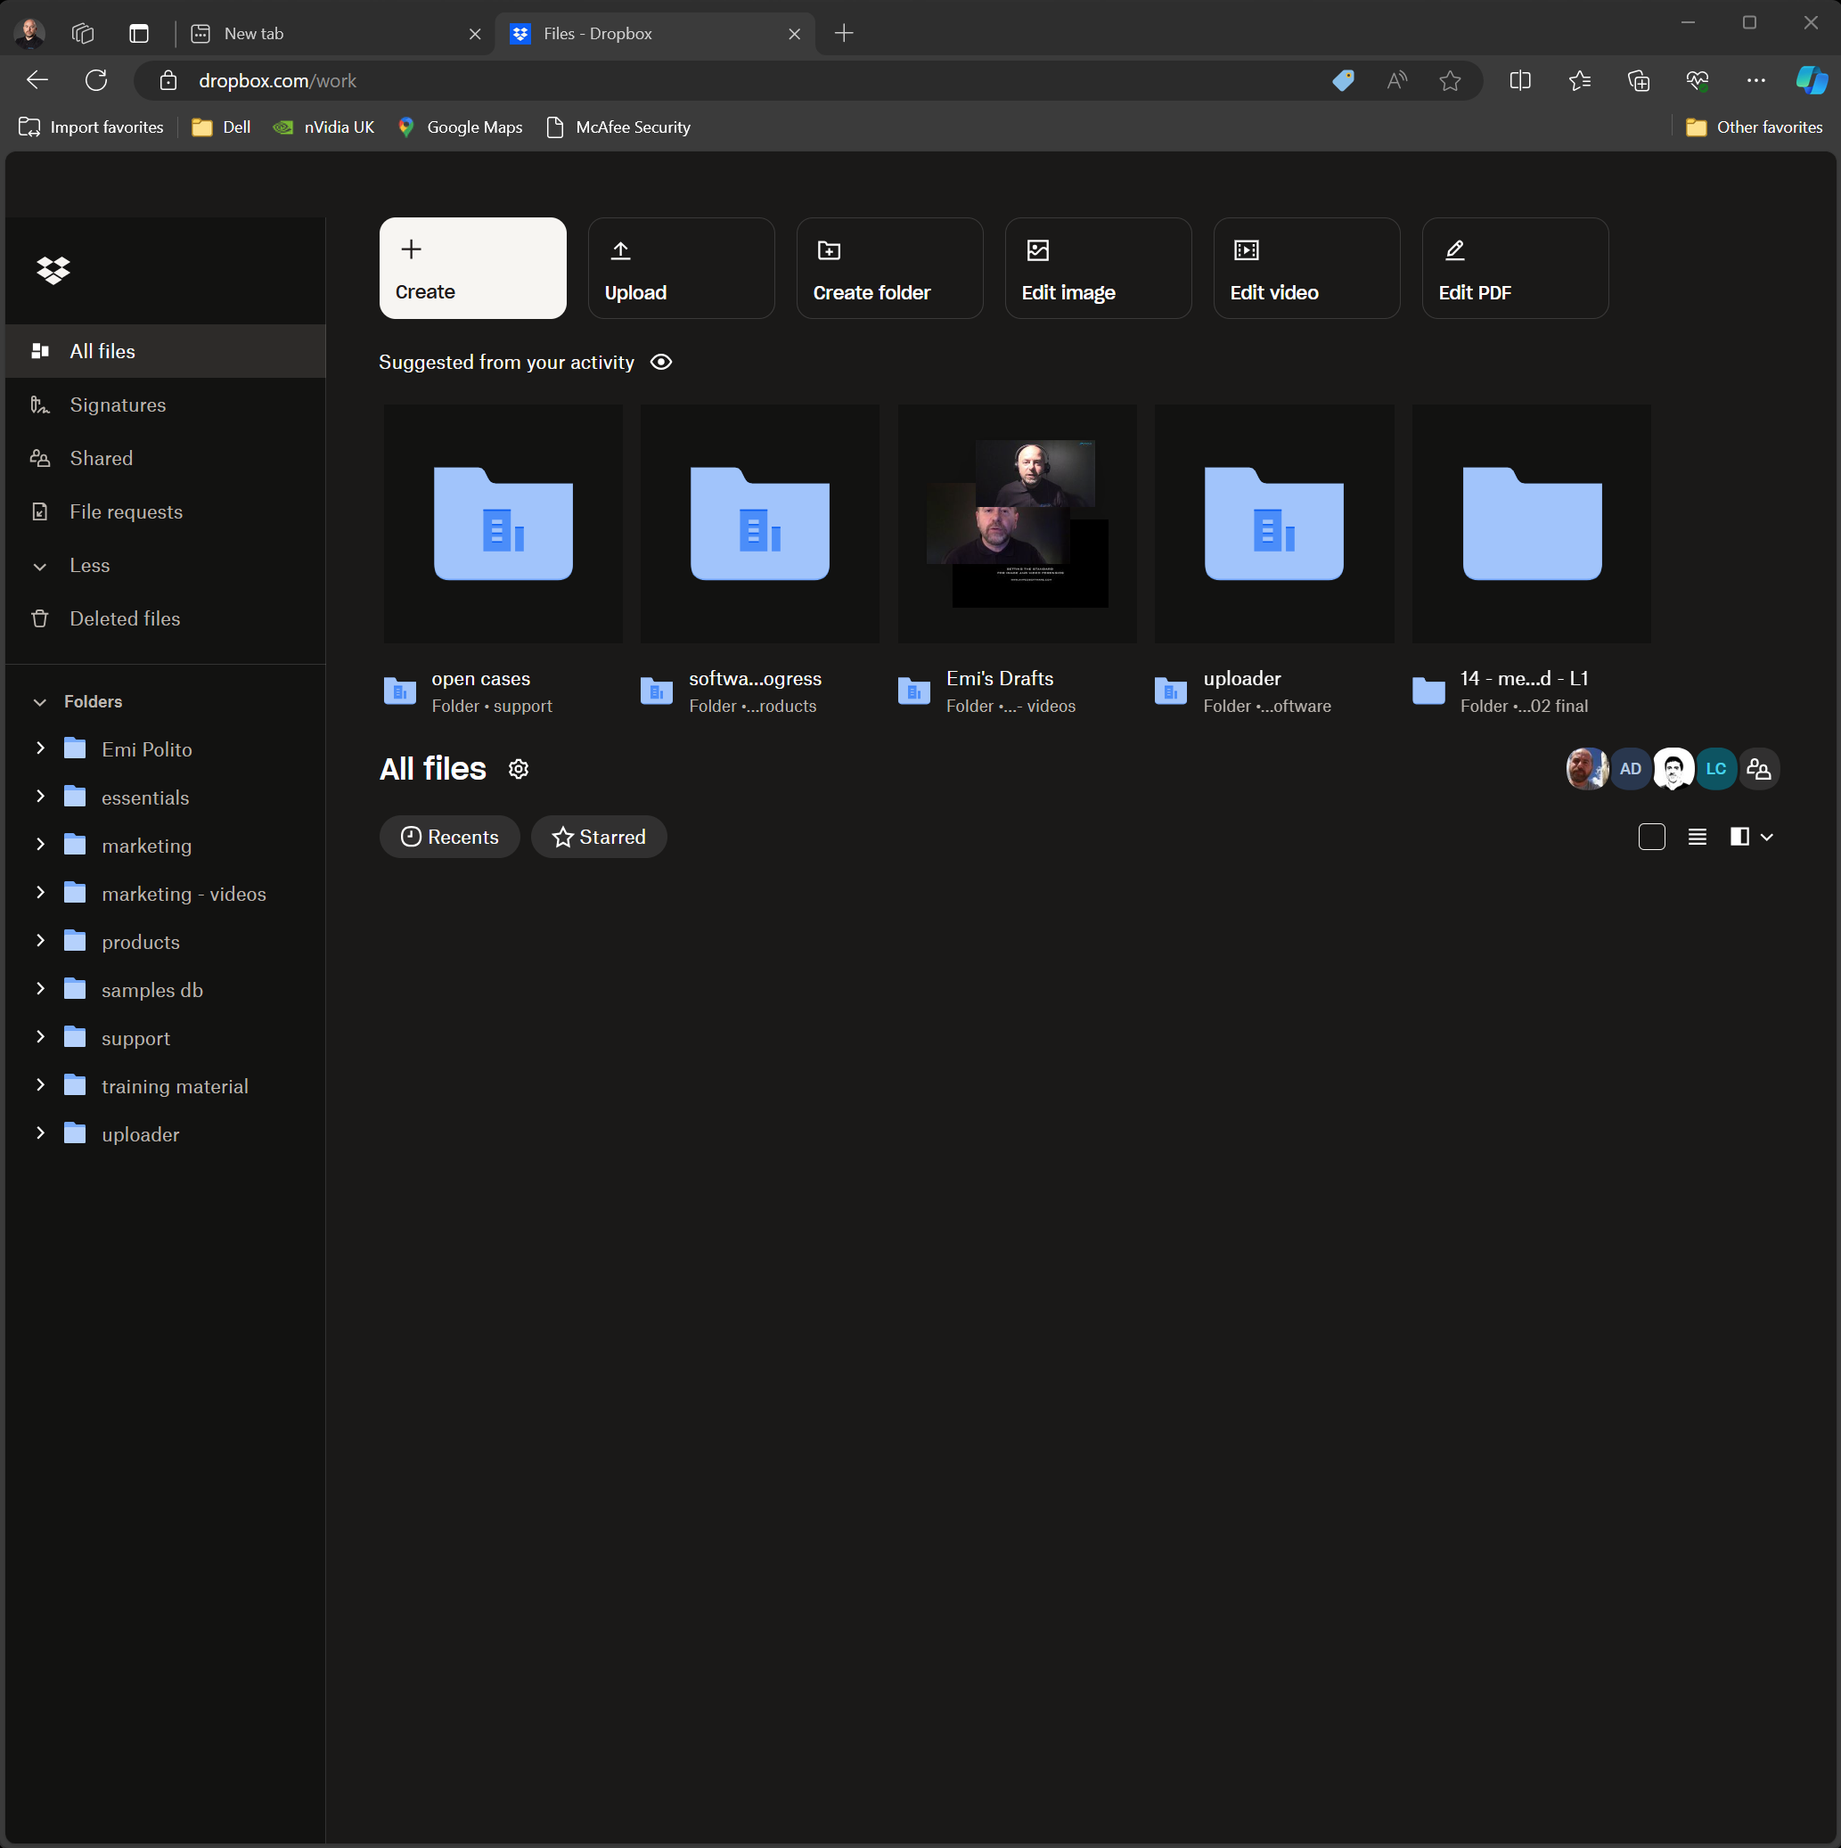Expand the training material folder
The width and height of the screenshot is (1841, 1848).
coord(37,1086)
